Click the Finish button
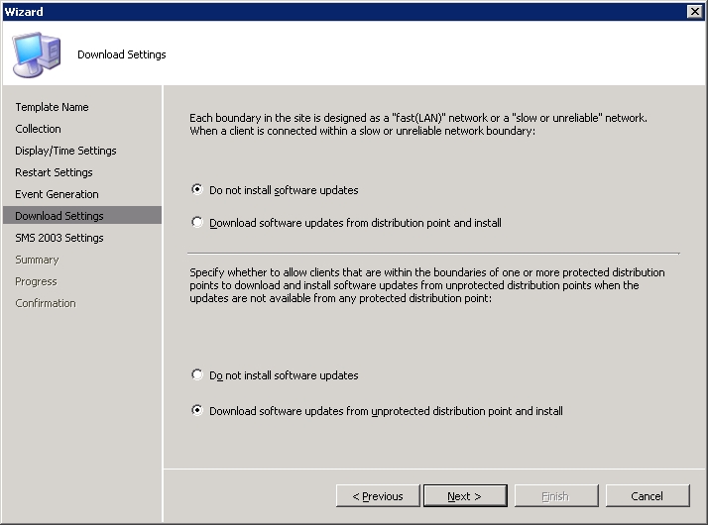 pos(556,496)
